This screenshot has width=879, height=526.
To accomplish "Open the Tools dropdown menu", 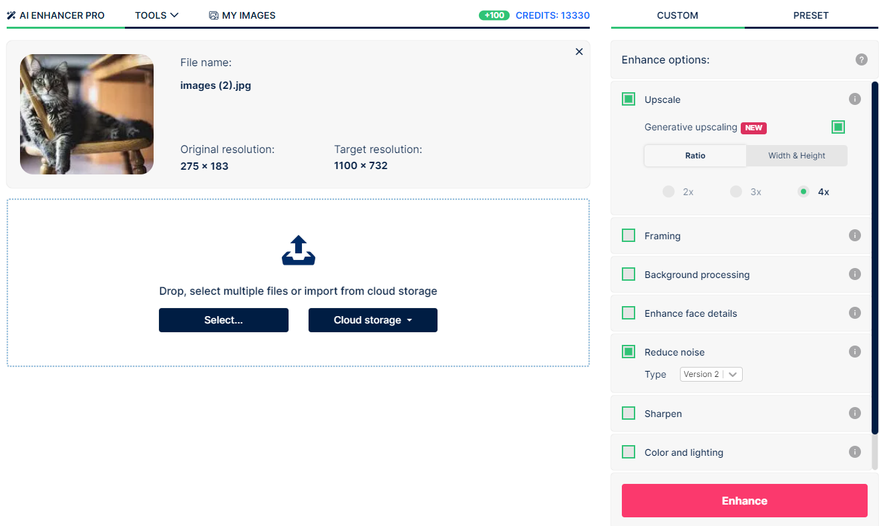I will tap(156, 15).
